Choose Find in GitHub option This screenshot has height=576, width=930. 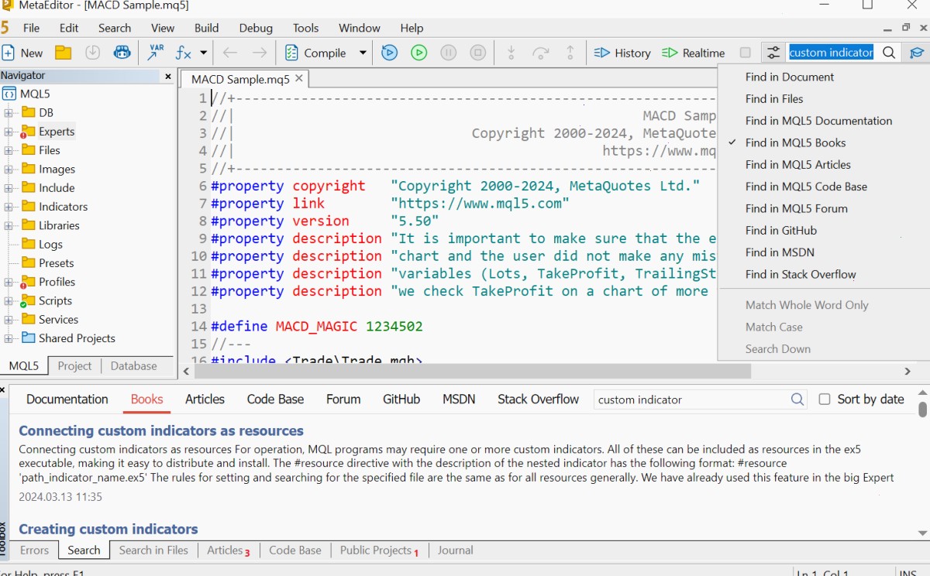(x=781, y=230)
